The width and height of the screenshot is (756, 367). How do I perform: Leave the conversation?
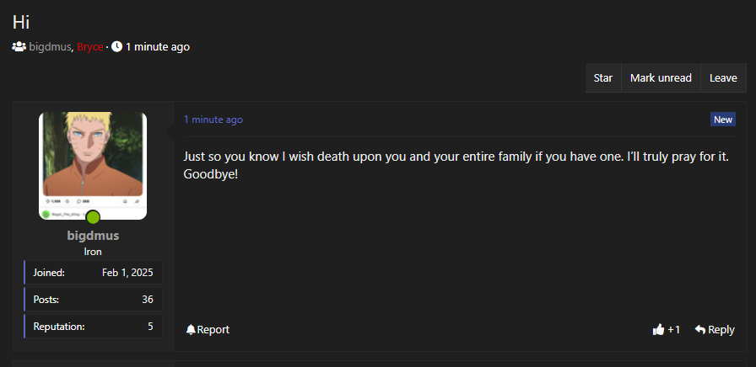point(723,77)
